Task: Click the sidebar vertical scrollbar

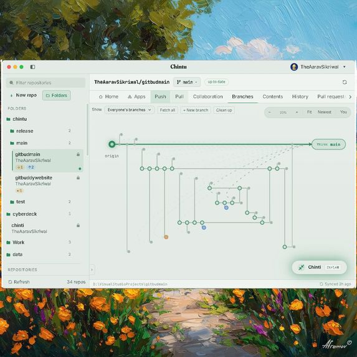Action: click(x=87, y=130)
